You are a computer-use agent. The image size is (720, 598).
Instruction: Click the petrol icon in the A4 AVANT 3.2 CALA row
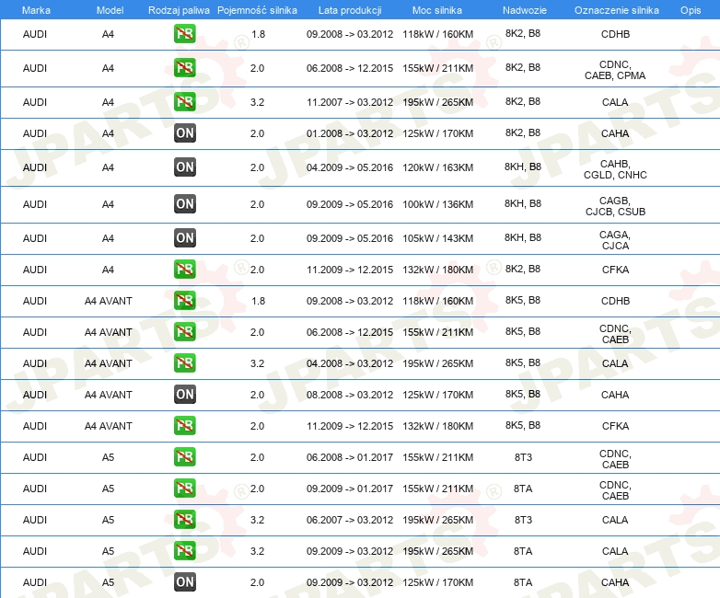tap(184, 363)
